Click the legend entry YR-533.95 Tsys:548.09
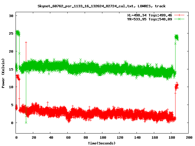 pyautogui.click(x=150, y=19)
